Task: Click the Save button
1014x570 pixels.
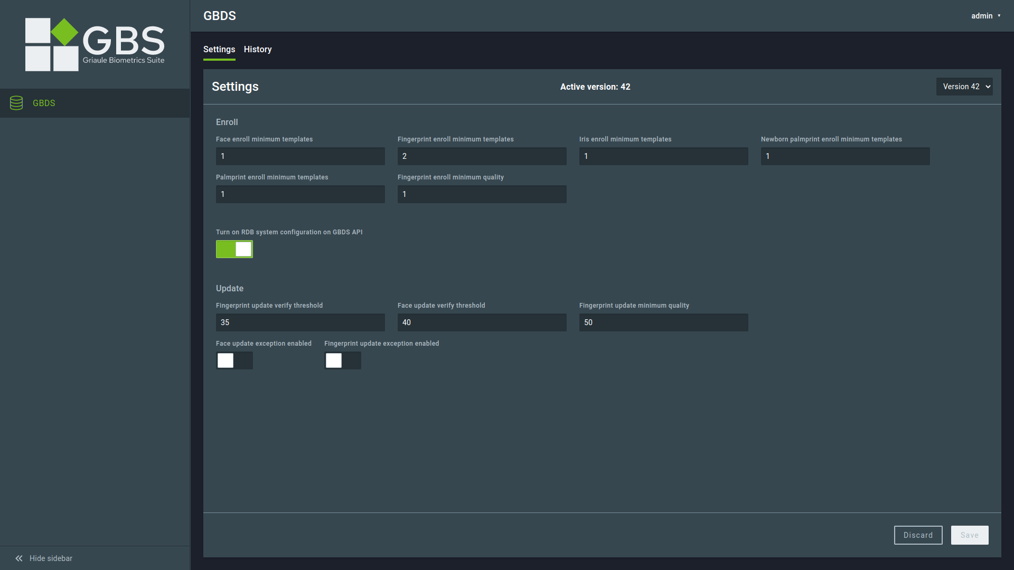Action: coord(970,535)
